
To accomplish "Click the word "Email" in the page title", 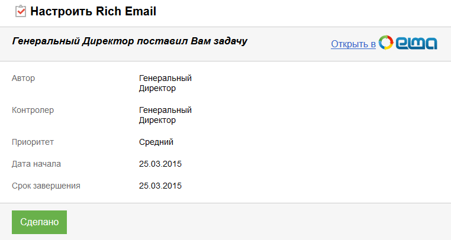I will coord(140,11).
